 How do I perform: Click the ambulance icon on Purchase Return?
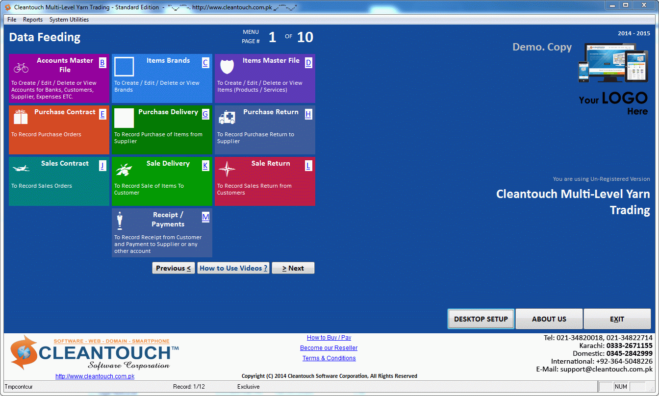[x=227, y=118]
